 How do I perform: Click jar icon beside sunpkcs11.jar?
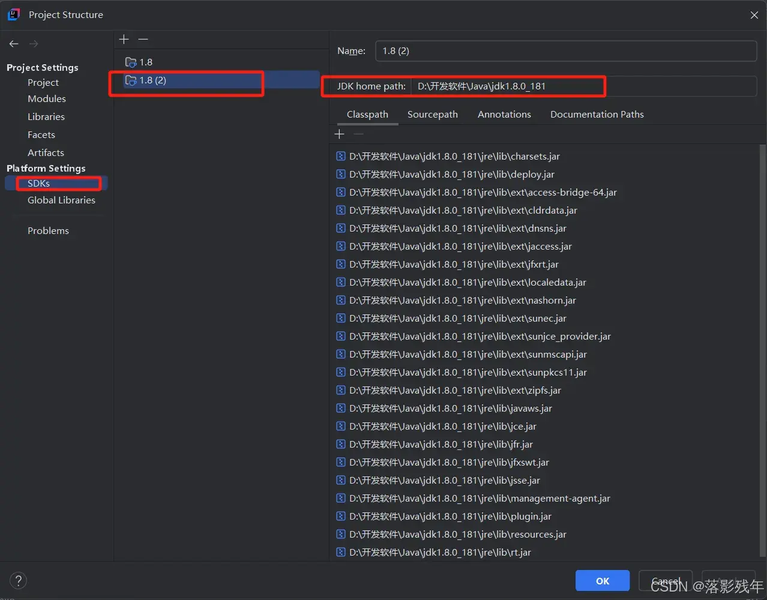[340, 373]
